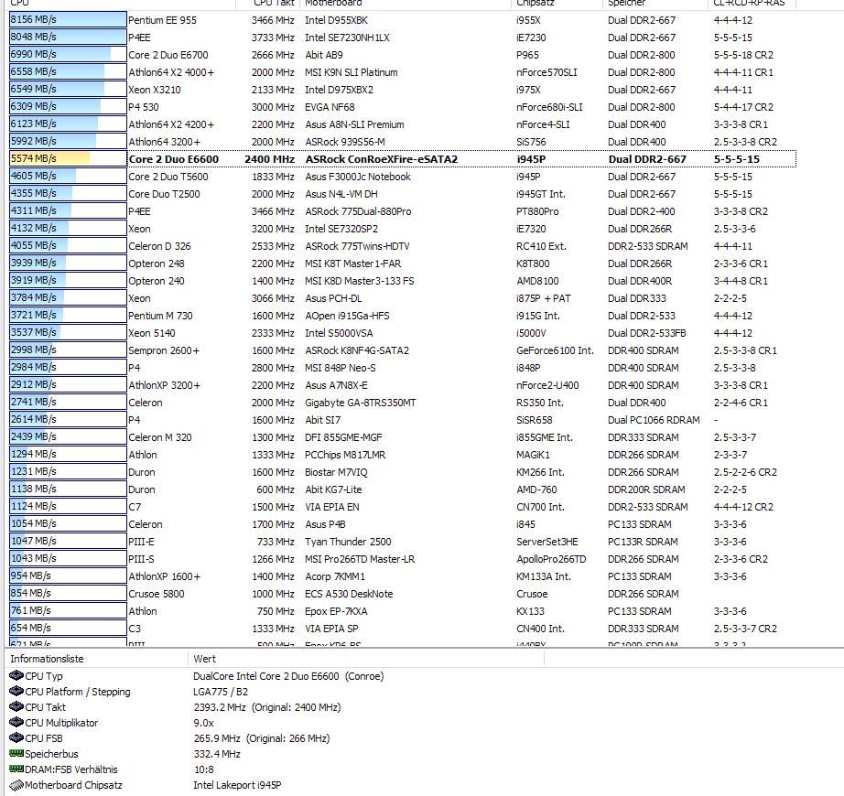Viewport: 844px width, 796px height.
Task: Click Biostar M7VIQ motherboard cell
Action: [x=336, y=472]
